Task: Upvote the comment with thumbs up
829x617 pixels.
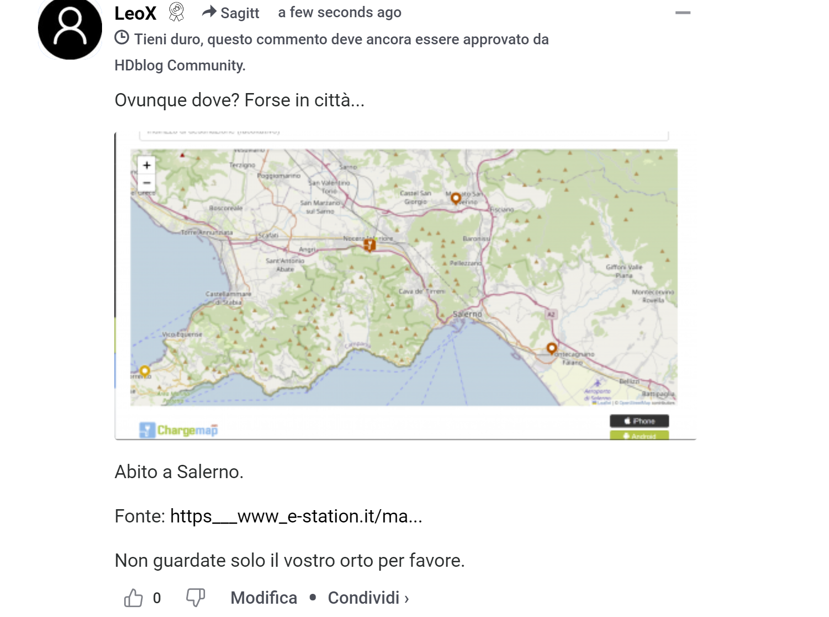Action: click(133, 598)
